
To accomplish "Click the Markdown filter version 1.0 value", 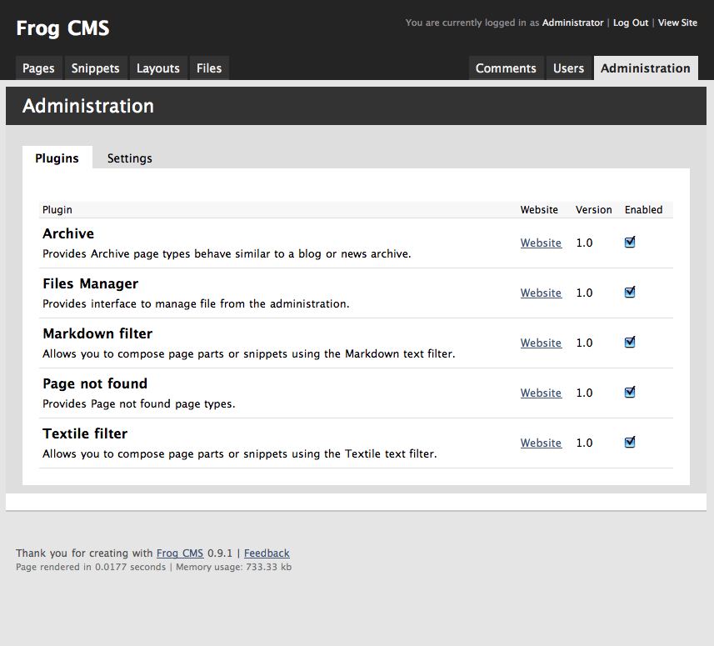I will pos(584,343).
